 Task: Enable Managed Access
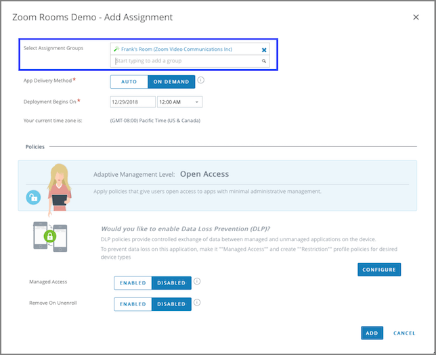coord(133,283)
